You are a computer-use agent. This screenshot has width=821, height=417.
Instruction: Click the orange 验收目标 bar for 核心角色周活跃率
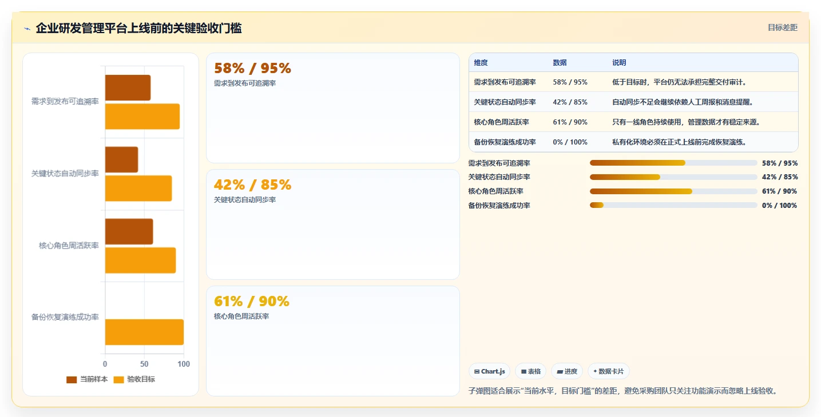point(140,260)
